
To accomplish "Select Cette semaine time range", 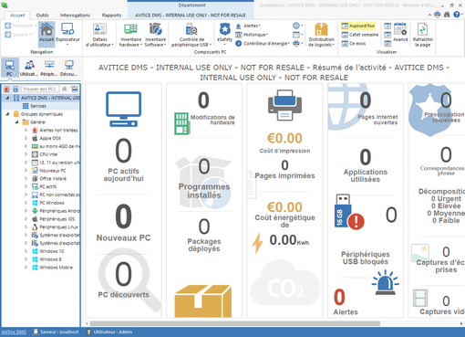I will 360,35.
